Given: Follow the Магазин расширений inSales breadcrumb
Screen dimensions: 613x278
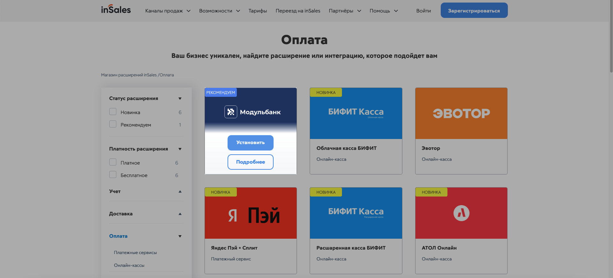Looking at the screenshot, I should click(129, 75).
